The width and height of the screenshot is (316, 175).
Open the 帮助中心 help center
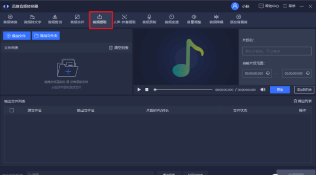coord(269,6)
